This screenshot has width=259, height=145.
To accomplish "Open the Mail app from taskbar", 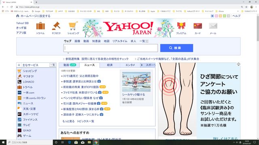I will (83, 142).
